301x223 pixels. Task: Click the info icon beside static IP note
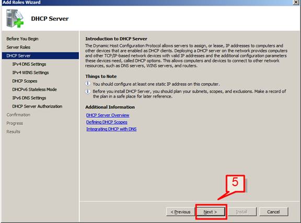click(x=88, y=84)
